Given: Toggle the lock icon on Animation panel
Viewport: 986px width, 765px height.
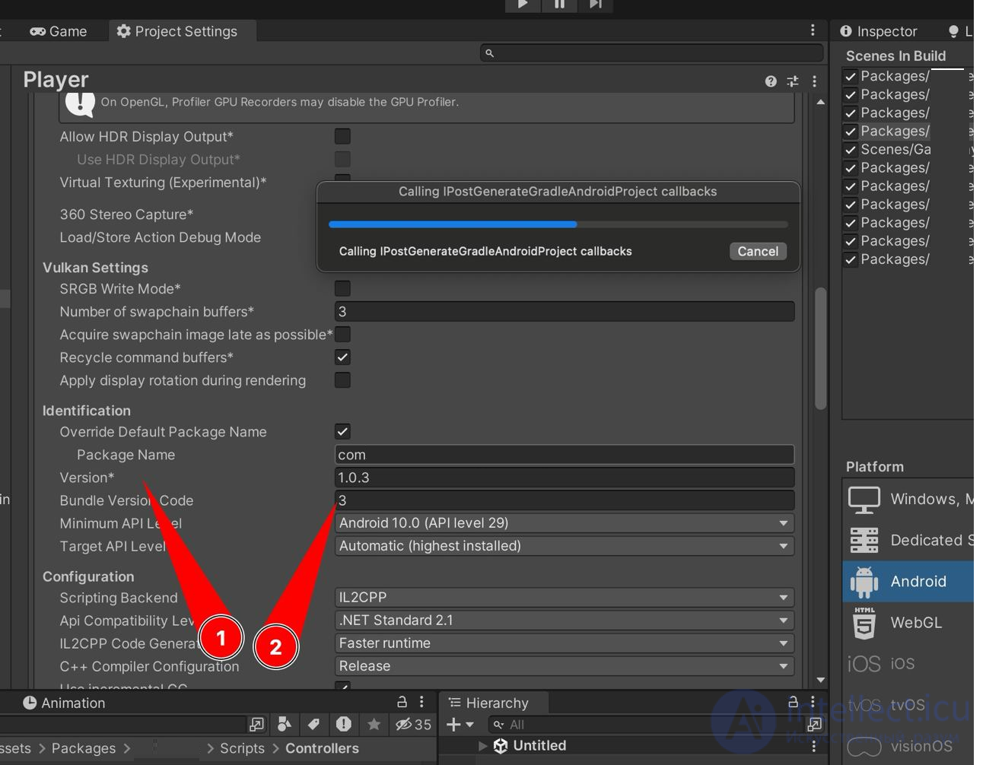Looking at the screenshot, I should (402, 702).
